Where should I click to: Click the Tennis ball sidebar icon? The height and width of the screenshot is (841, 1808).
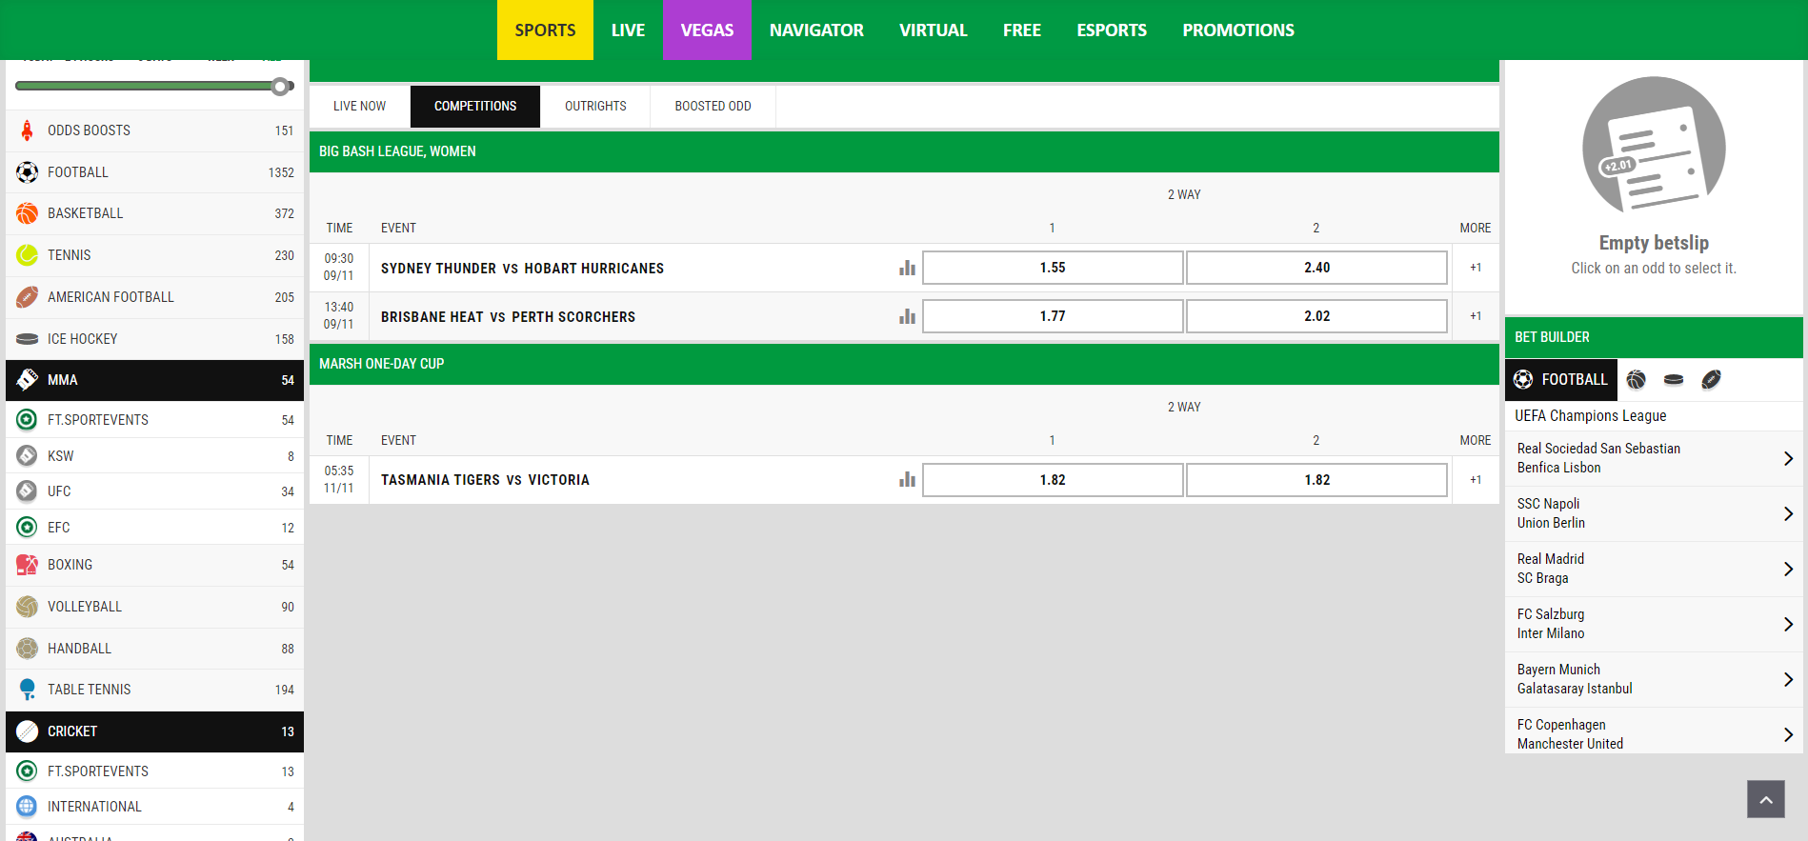(27, 255)
